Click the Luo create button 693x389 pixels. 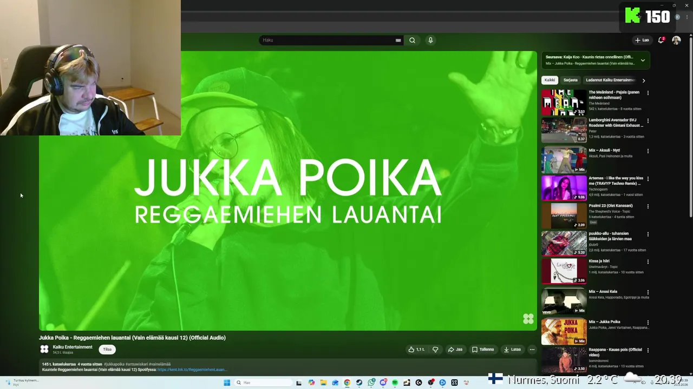[642, 40]
